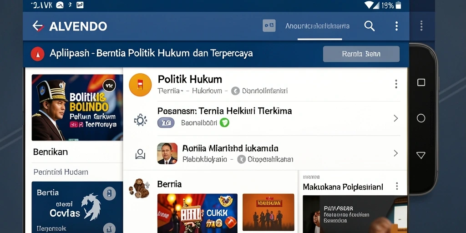Tap the phone's circle home button

(421, 118)
